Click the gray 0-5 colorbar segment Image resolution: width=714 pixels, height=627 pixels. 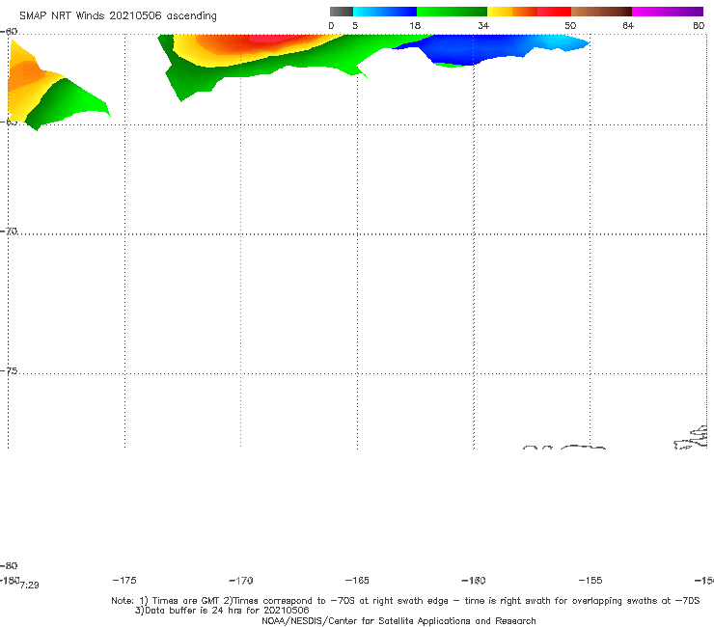(342, 12)
